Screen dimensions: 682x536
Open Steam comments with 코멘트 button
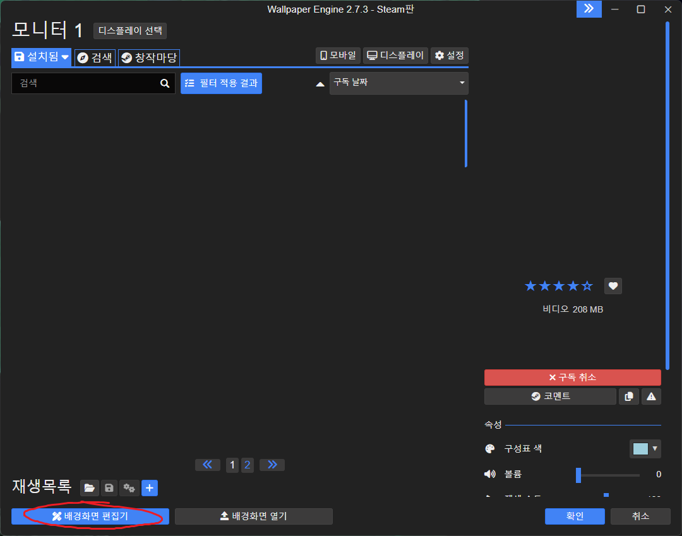tap(550, 396)
